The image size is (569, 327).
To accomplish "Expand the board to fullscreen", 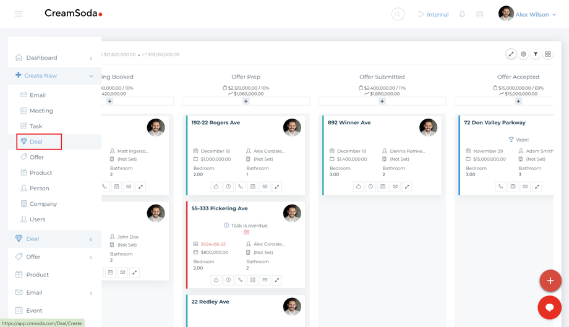I will pos(511,54).
